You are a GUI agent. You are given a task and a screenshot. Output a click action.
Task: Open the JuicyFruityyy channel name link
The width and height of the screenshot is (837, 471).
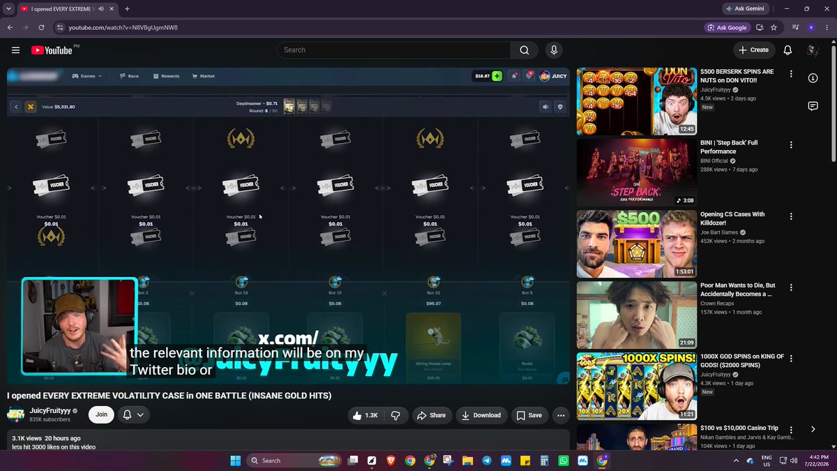(x=50, y=411)
